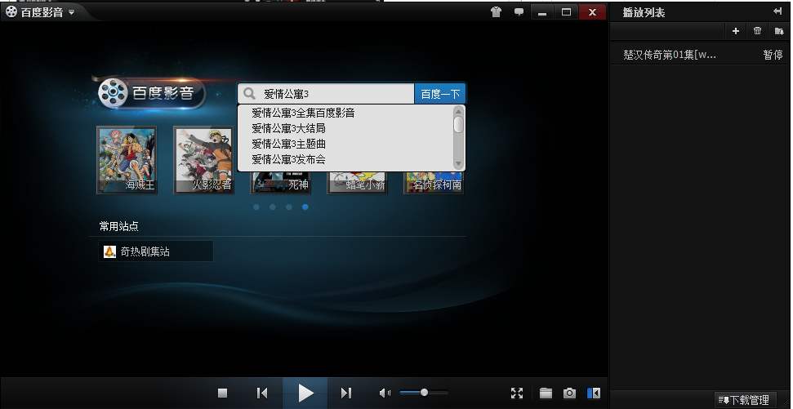This screenshot has height=409, width=793.
Task: Adjust the volume slider
Action: (424, 393)
